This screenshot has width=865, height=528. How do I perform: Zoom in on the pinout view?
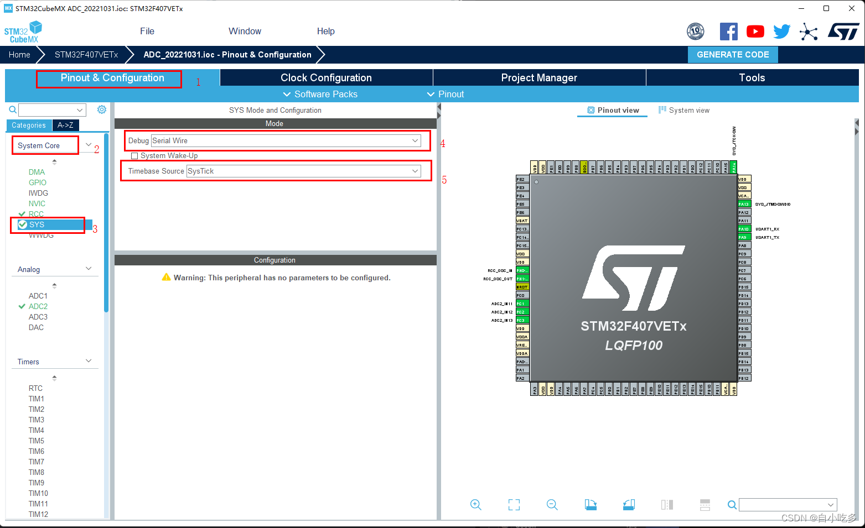[x=475, y=505]
